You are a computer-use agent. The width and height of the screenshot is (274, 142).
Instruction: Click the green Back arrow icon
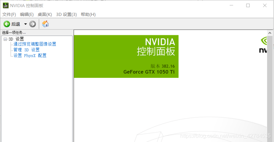[7, 24]
